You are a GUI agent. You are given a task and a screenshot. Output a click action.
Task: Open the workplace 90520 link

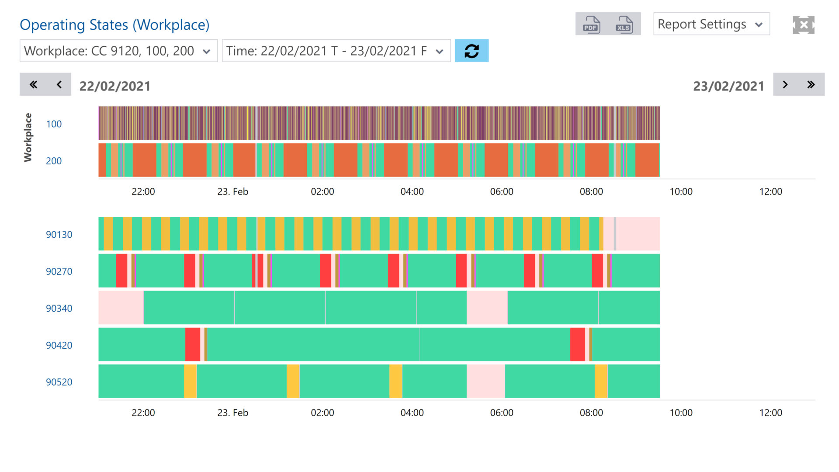point(59,382)
